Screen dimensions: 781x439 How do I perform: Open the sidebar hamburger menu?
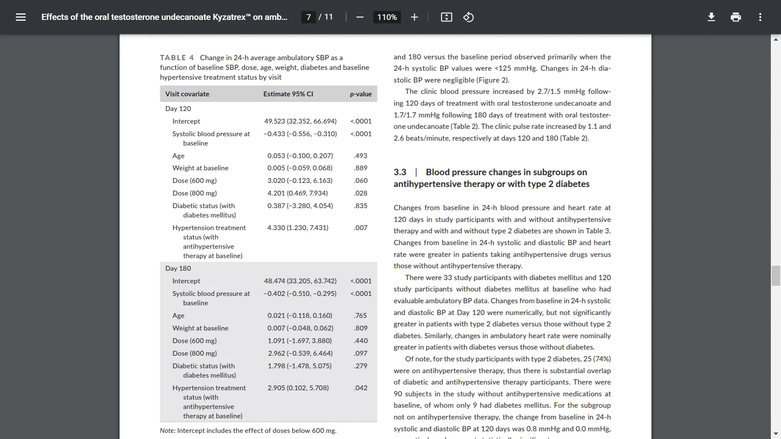tap(21, 17)
